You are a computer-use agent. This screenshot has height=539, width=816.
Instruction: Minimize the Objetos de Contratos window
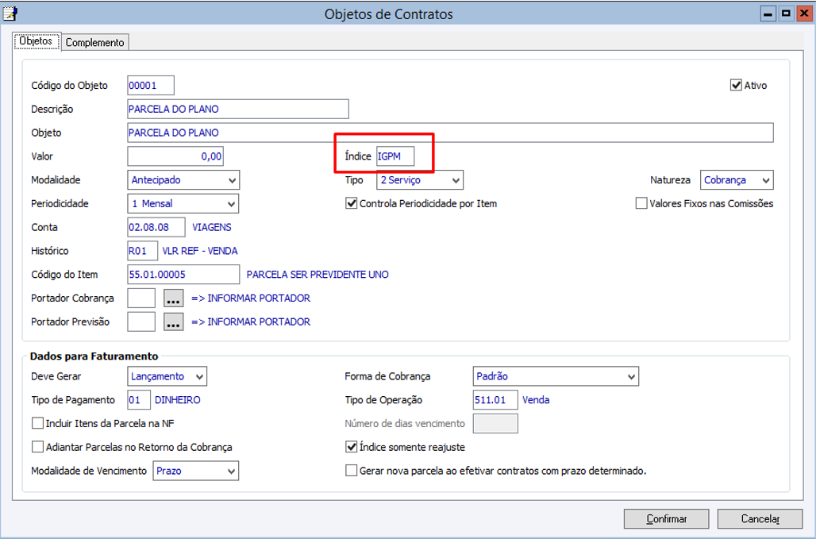click(x=768, y=13)
